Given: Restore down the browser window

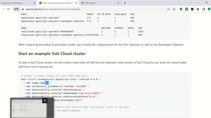Looking at the screenshot, I should [x=206, y=3].
